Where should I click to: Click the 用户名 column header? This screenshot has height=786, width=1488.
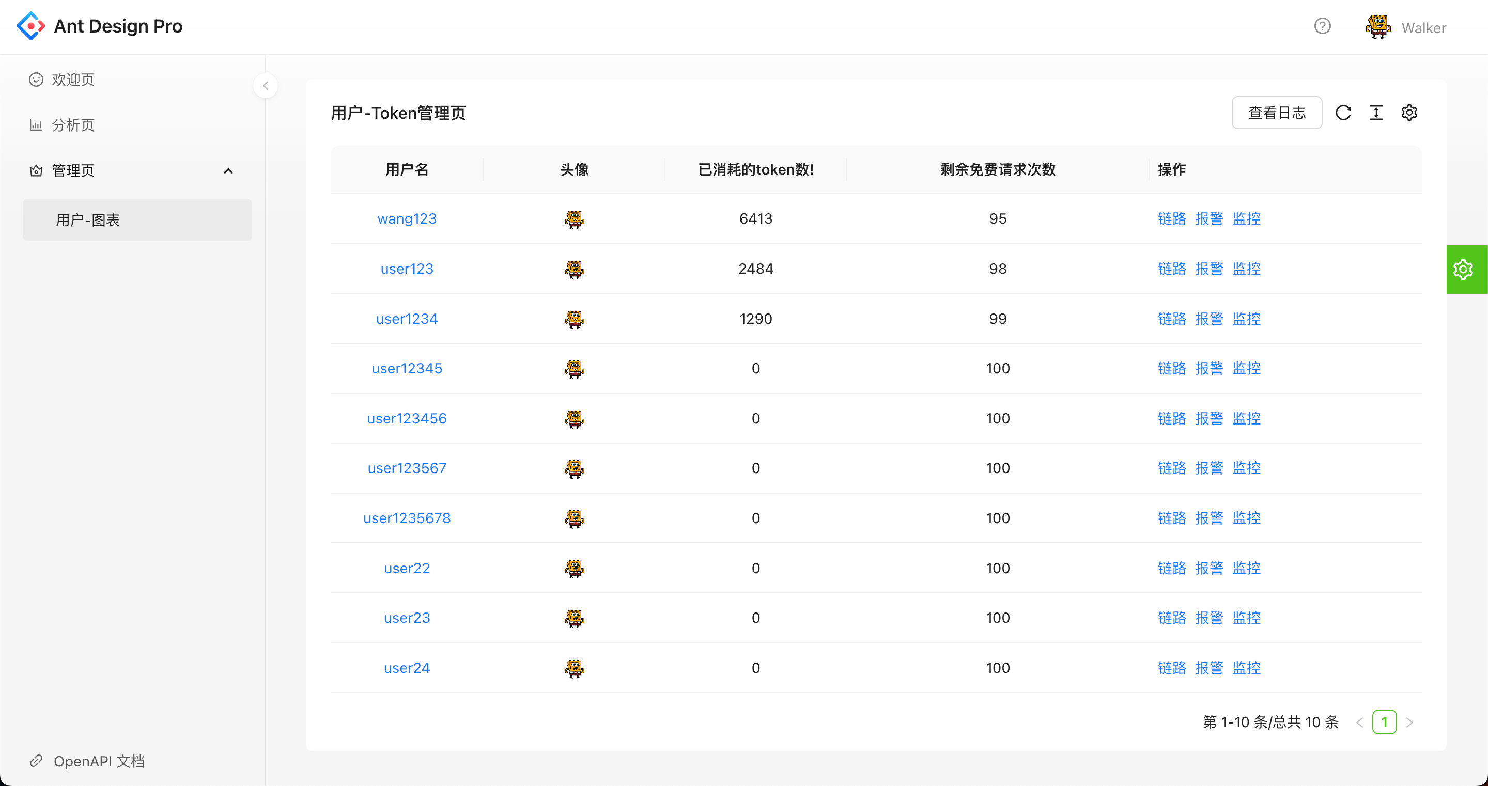pos(407,170)
